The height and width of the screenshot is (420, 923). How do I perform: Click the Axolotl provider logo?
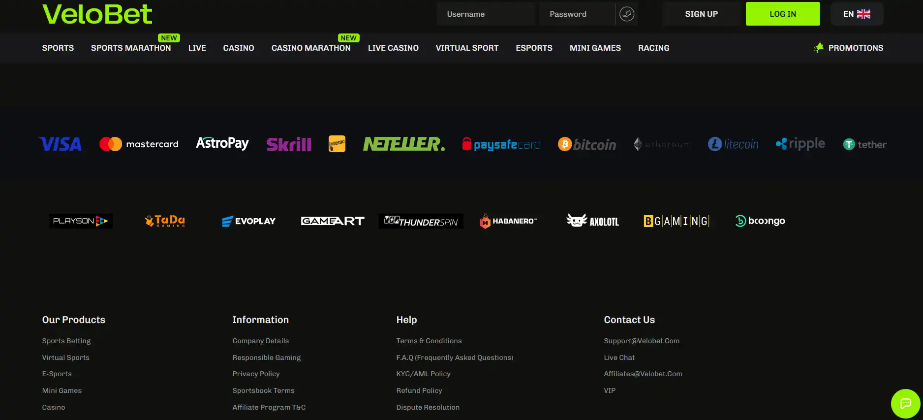click(x=592, y=221)
